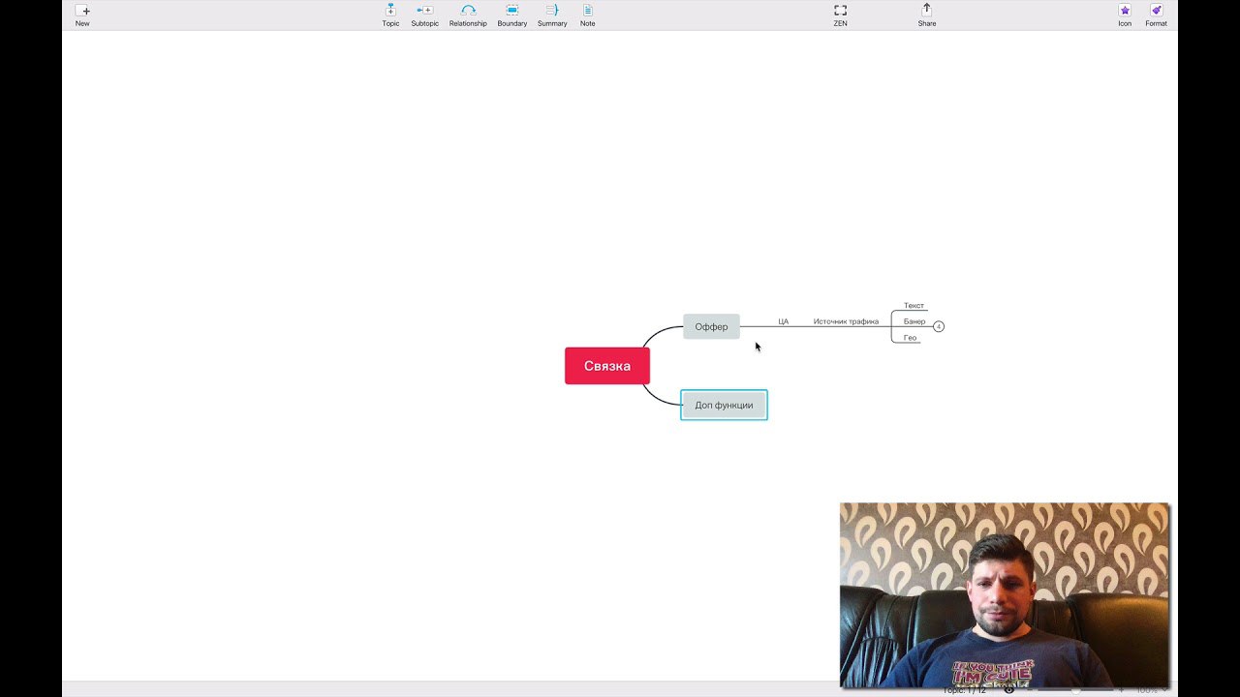The image size is (1240, 697).
Task: Toggle the eye icon in status bar
Action: (x=1008, y=690)
